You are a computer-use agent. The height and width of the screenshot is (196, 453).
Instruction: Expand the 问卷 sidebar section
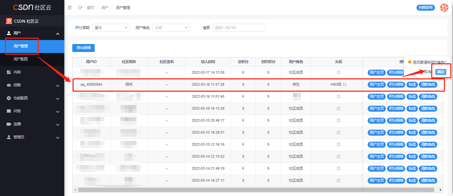click(x=58, y=111)
